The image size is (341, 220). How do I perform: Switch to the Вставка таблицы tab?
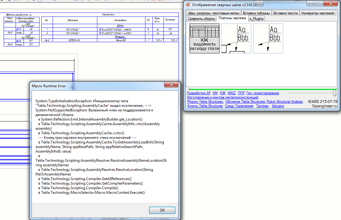tap(257, 13)
